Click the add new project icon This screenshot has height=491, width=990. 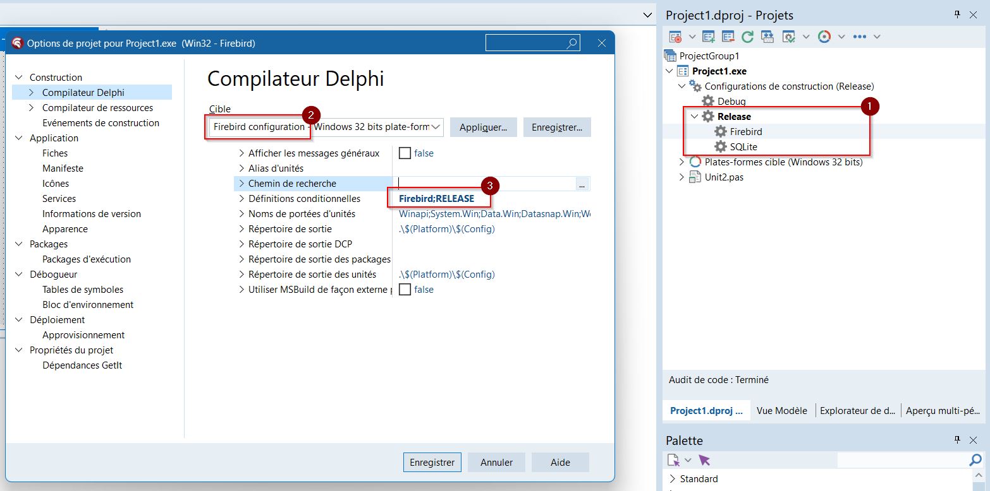pyautogui.click(x=708, y=37)
